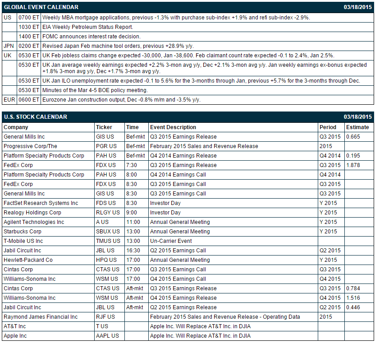Click the U.S. STOCK CALENDAR header title
This screenshot has width=375, height=344.
pyautogui.click(x=36, y=117)
